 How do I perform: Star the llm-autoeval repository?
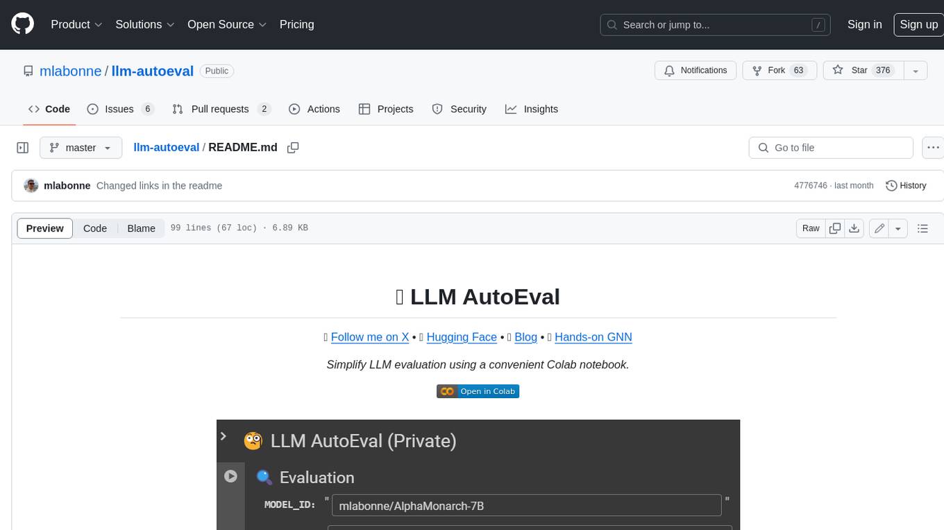tap(863, 70)
